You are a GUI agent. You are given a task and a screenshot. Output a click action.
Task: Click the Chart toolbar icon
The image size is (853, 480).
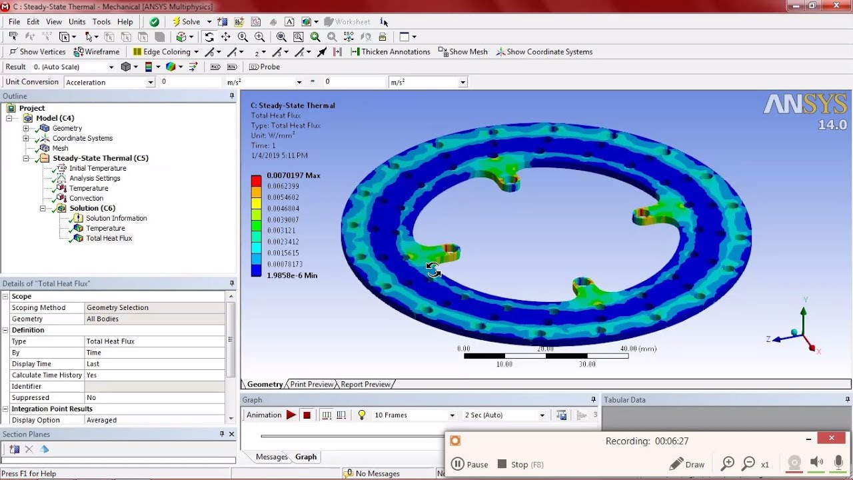point(256,22)
